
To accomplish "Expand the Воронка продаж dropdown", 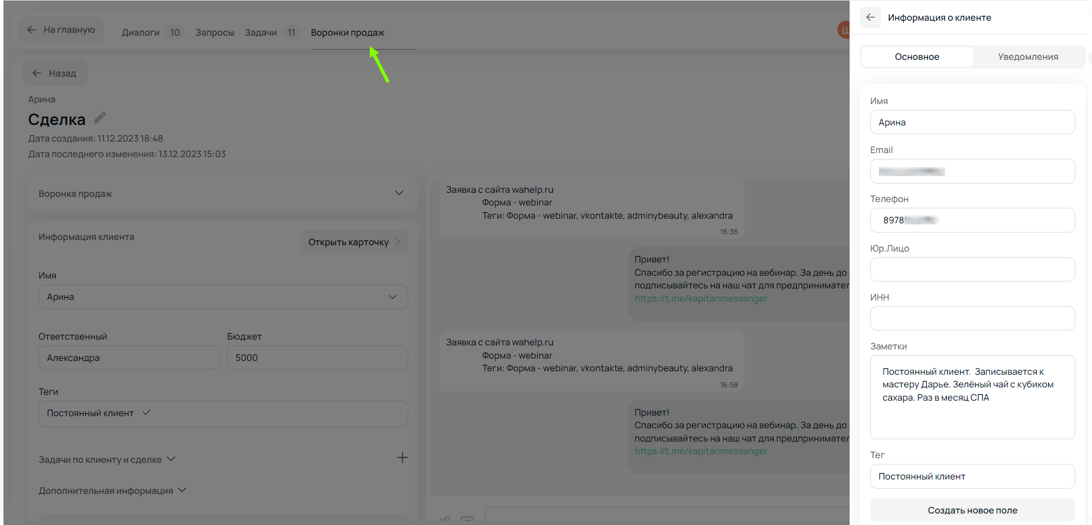I will (399, 193).
